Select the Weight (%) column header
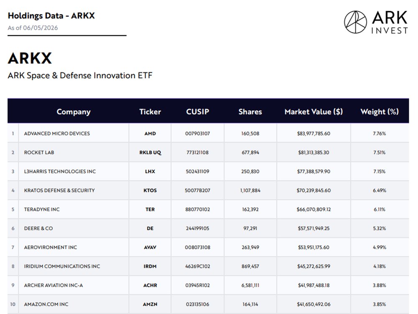The width and height of the screenshot is (418, 314). (380, 112)
